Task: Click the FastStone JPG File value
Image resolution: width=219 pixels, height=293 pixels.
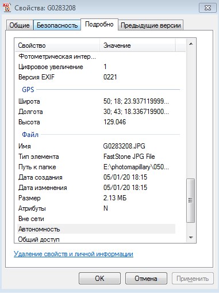Action: 129,157
